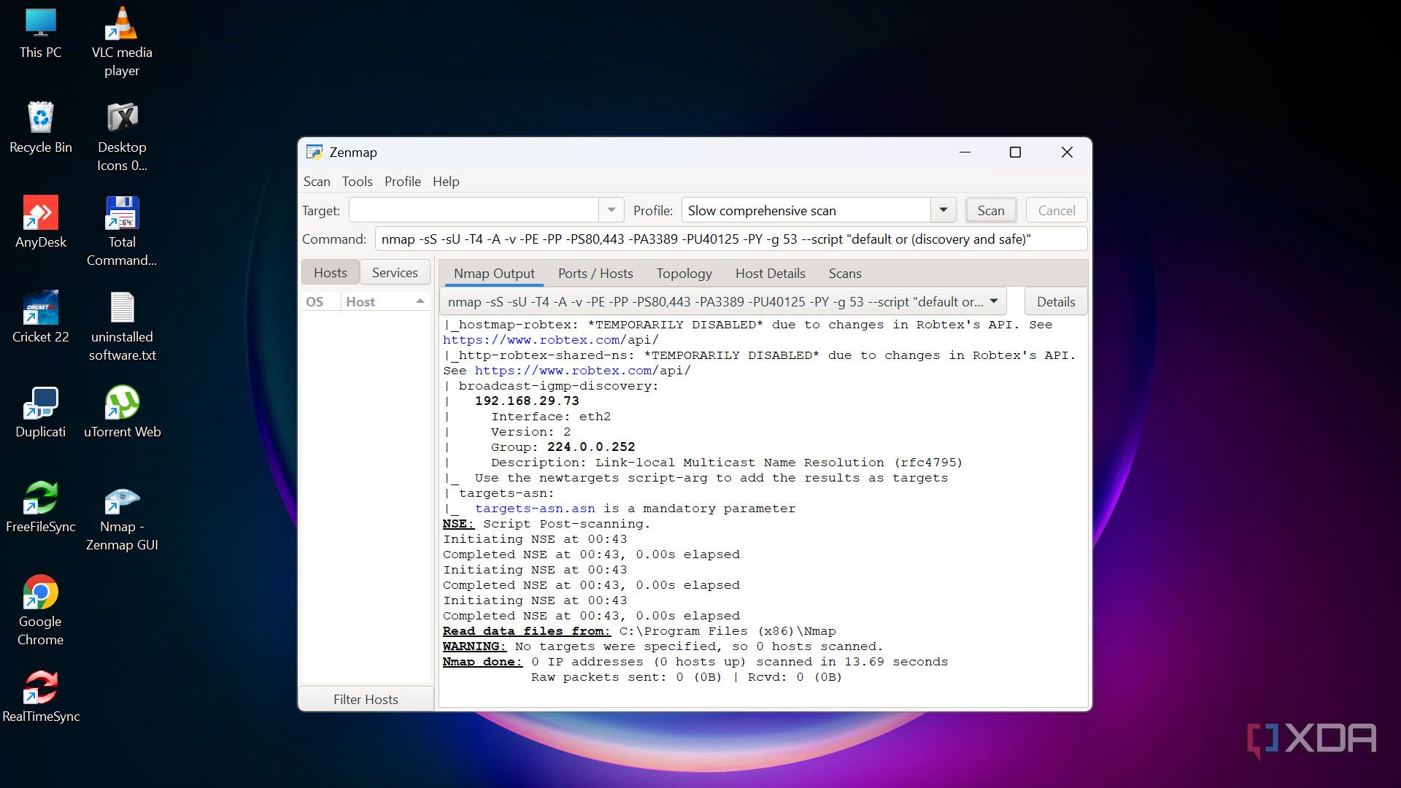Image resolution: width=1401 pixels, height=788 pixels.
Task: Open Google Chrome desktop icon
Action: click(x=40, y=593)
